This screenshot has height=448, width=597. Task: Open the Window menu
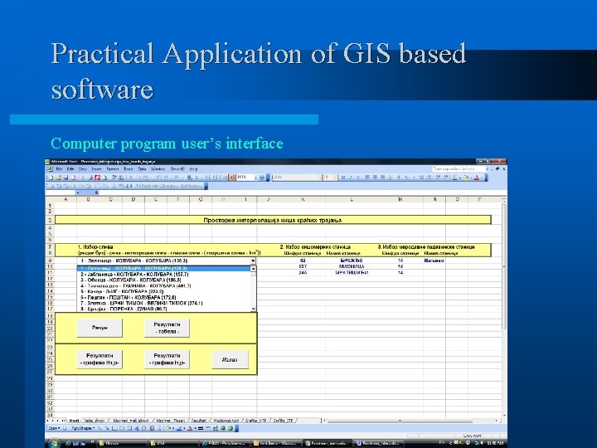click(158, 169)
